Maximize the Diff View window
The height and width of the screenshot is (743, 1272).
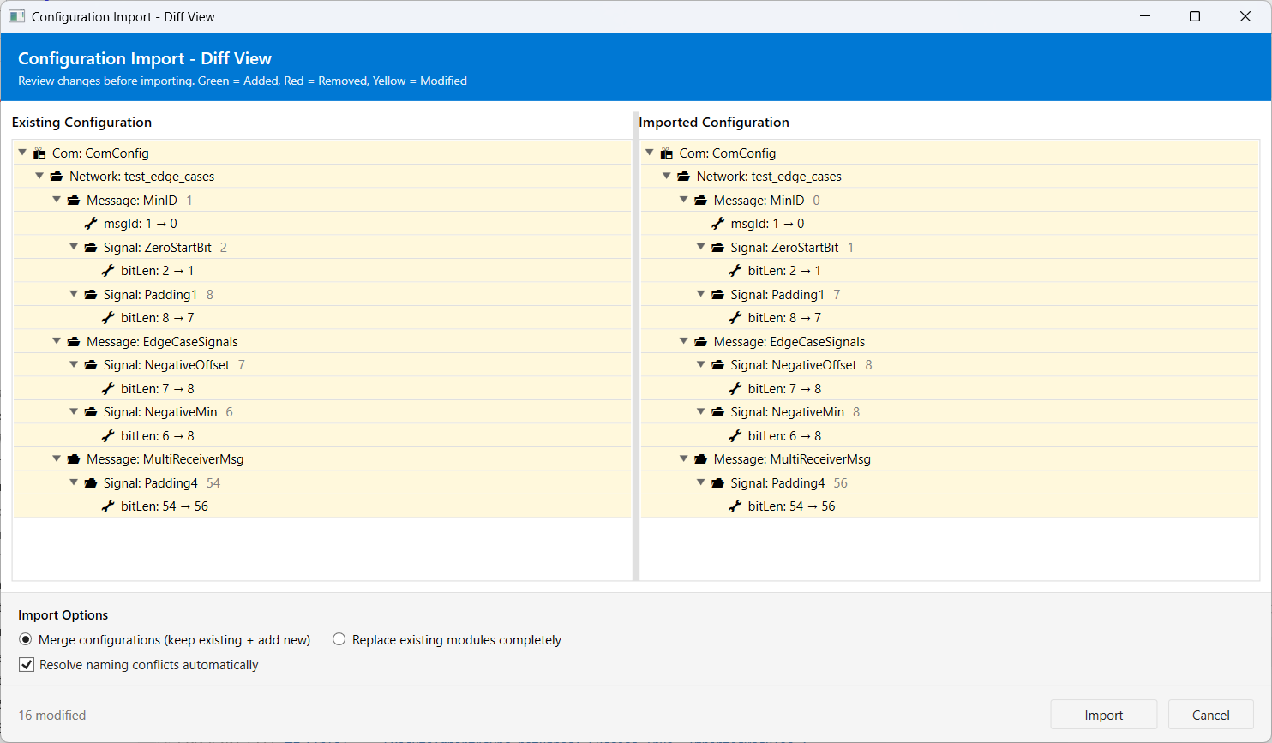(1195, 16)
